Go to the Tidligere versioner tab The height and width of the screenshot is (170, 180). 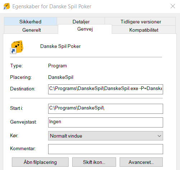[x=140, y=21]
